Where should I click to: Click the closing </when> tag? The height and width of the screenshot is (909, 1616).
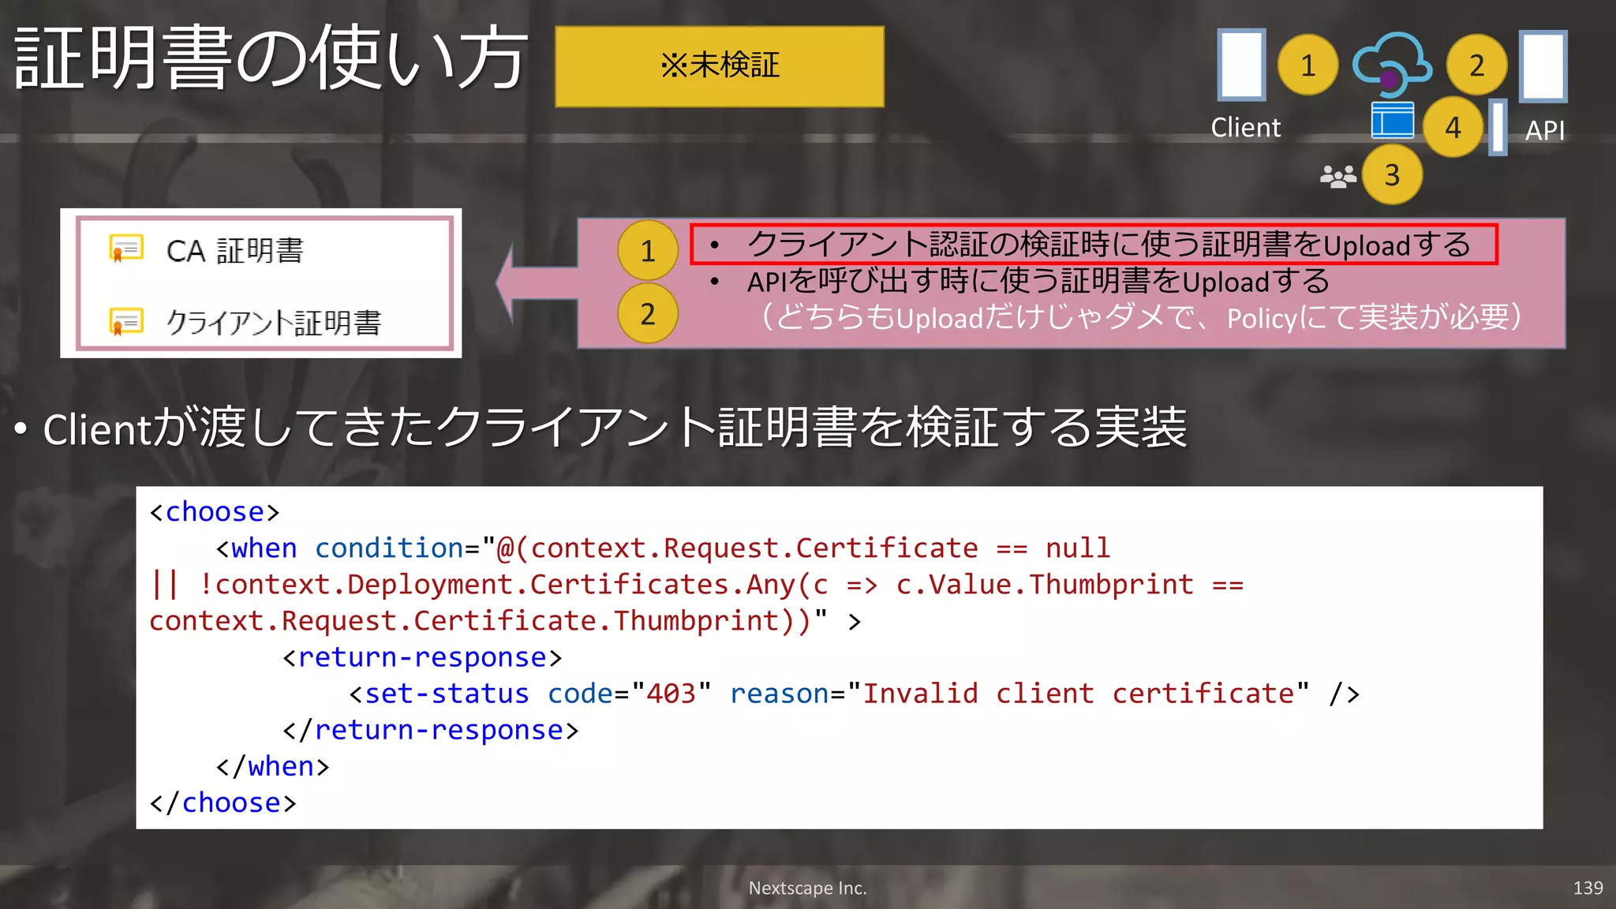[272, 765]
